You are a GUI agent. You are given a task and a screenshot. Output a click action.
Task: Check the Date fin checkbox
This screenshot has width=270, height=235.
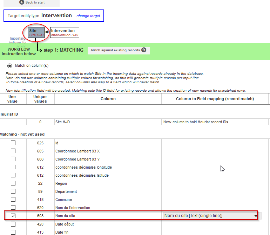(13, 232)
